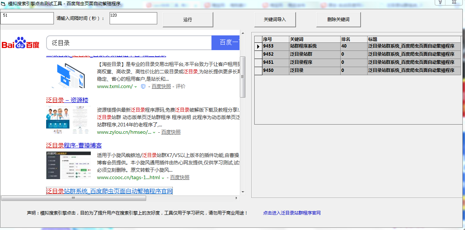Click cell 9453 in the table

coord(275,46)
